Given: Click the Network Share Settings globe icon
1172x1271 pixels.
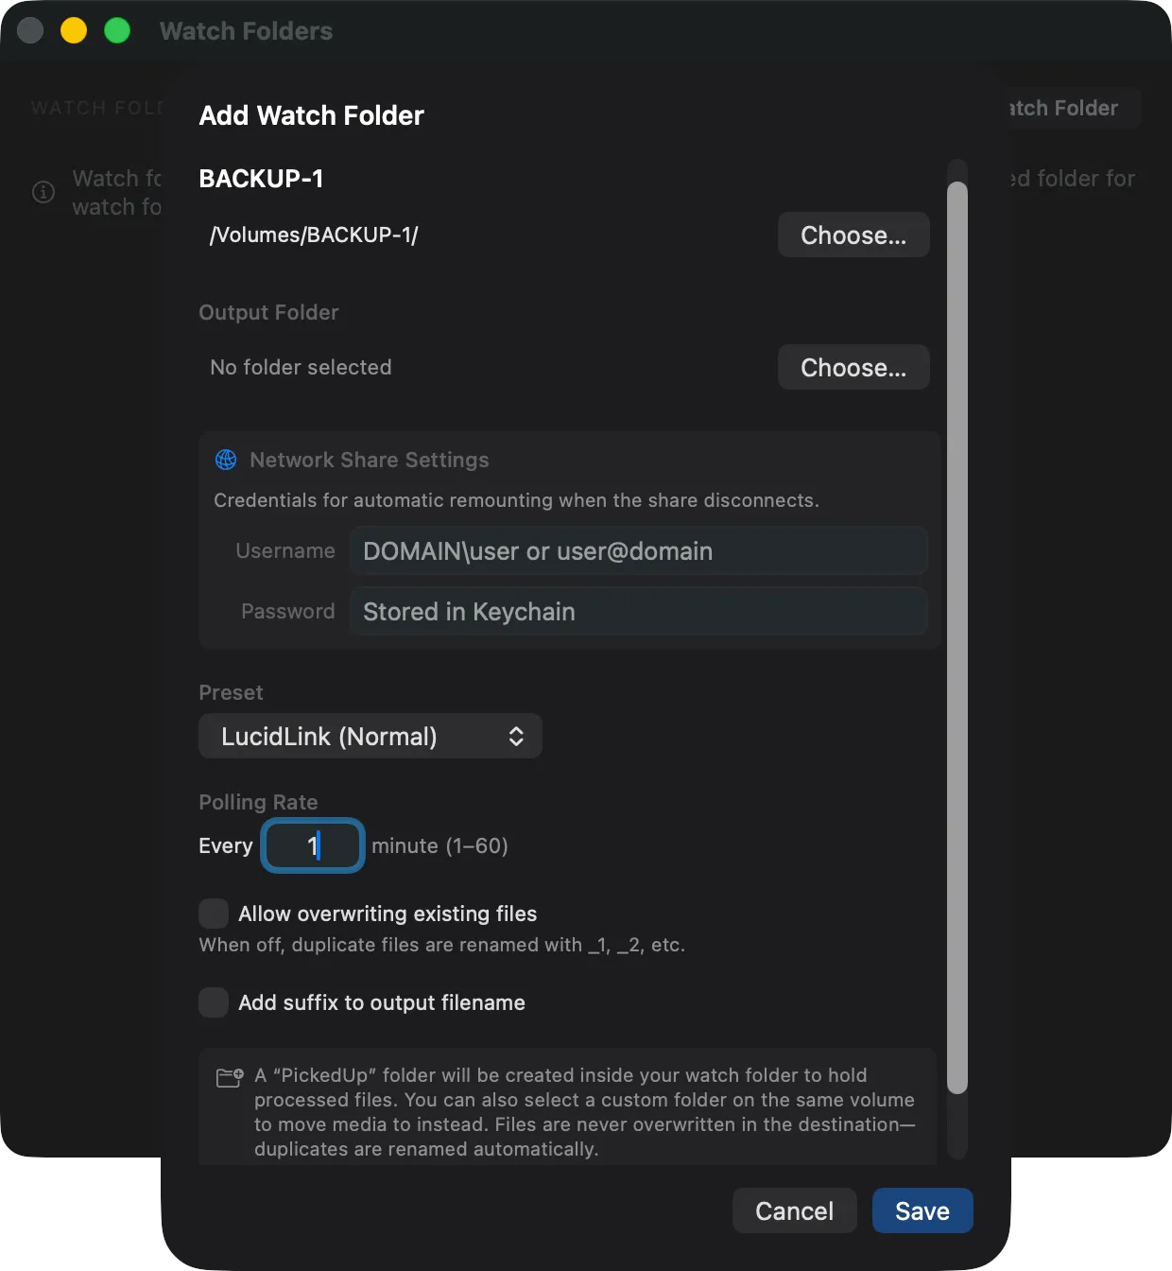Looking at the screenshot, I should [x=225, y=461].
